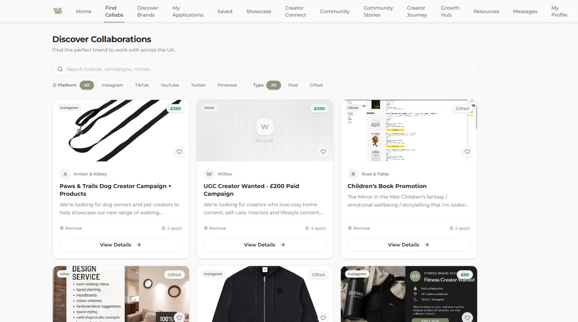The image size is (578, 322).
Task: Click the search magnifier icon
Action: 60,69
